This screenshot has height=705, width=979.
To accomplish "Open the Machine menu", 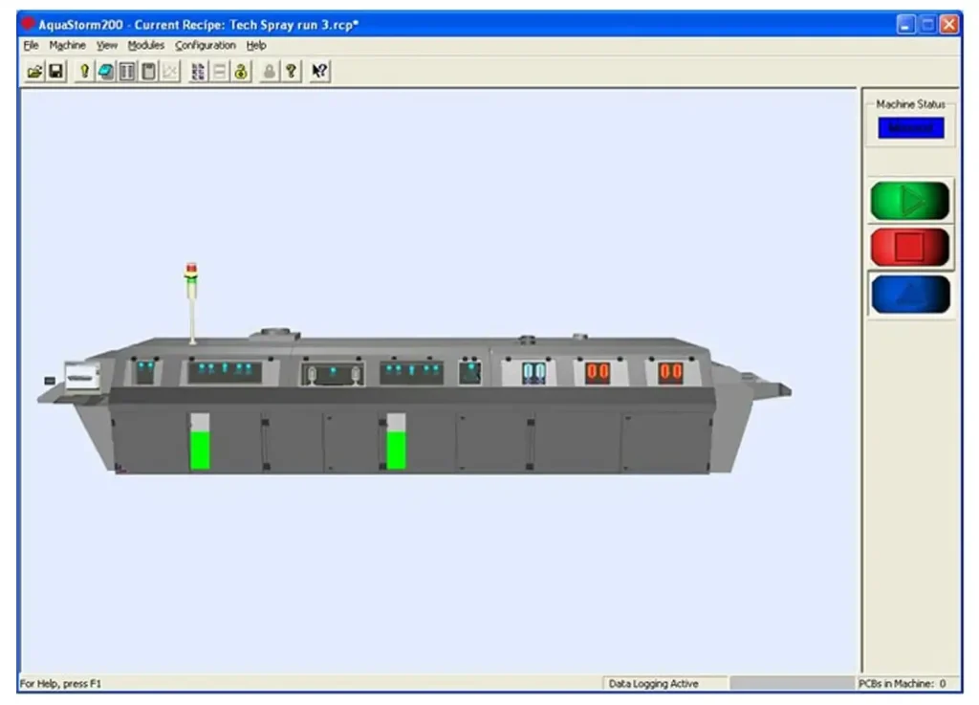I will coord(68,46).
